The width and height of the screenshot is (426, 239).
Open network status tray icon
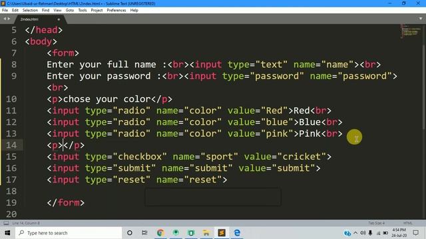(x=378, y=233)
